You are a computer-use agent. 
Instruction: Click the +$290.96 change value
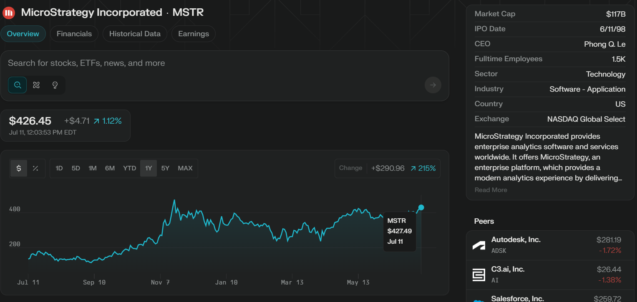tap(388, 168)
